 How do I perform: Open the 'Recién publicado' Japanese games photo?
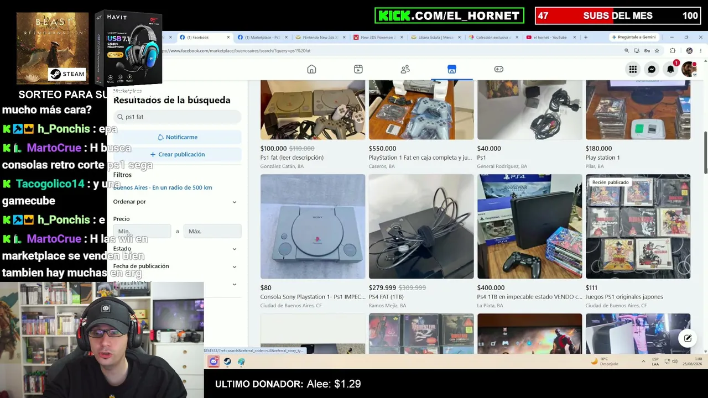point(638,227)
